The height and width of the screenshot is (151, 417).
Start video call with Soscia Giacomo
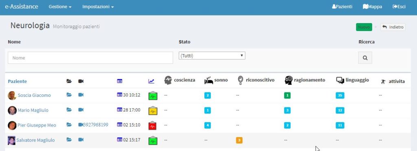(81, 95)
